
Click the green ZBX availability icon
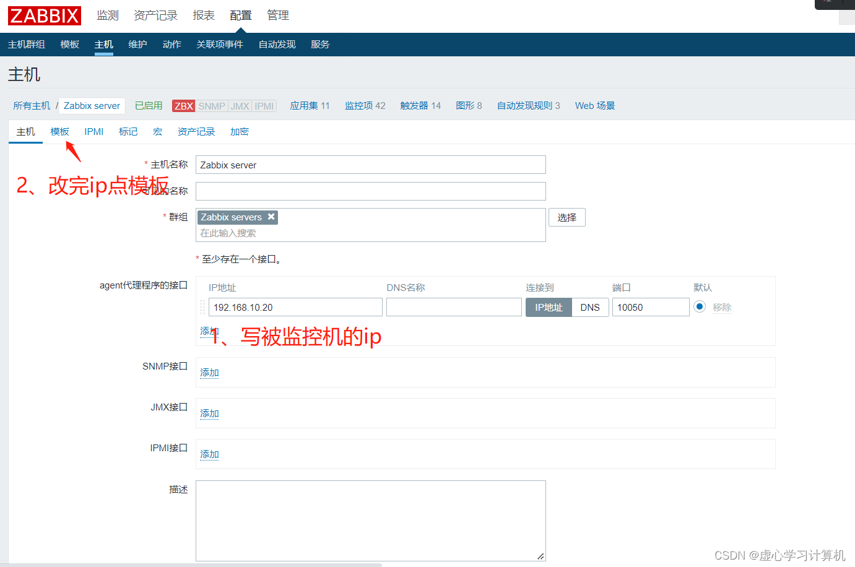pyautogui.click(x=183, y=106)
